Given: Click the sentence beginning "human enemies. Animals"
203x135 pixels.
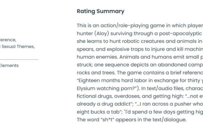Looking at the screenshot, I should click(140, 57).
